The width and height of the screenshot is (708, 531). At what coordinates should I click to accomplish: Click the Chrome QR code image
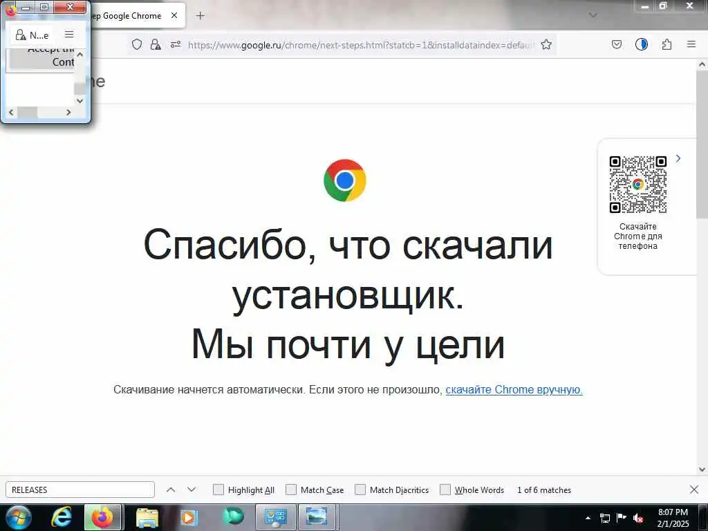tap(637, 184)
